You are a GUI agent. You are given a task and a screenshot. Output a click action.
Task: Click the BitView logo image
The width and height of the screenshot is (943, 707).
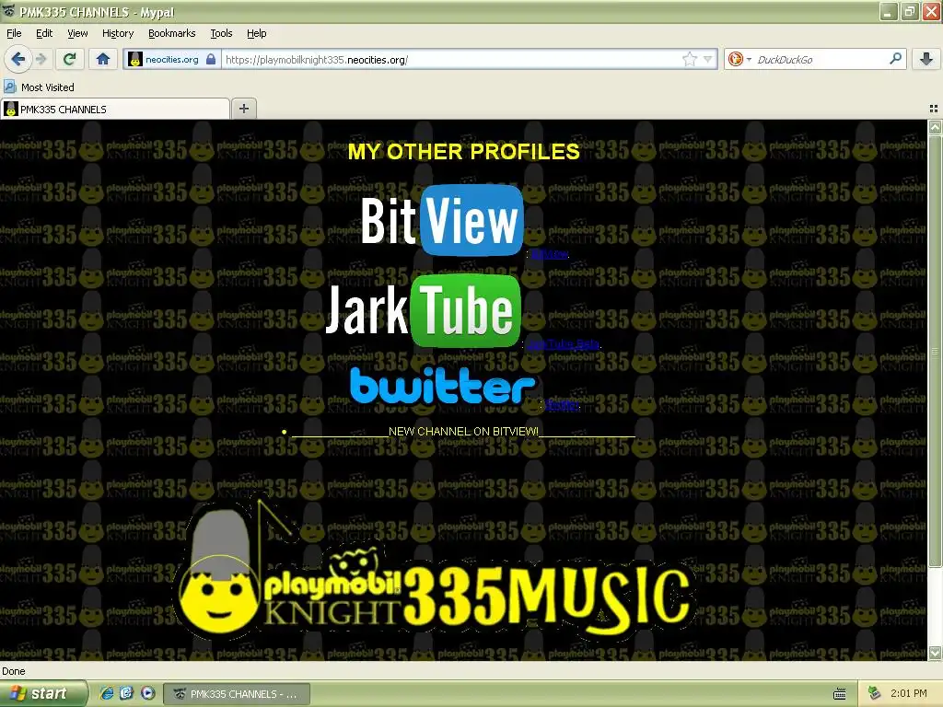[442, 220]
